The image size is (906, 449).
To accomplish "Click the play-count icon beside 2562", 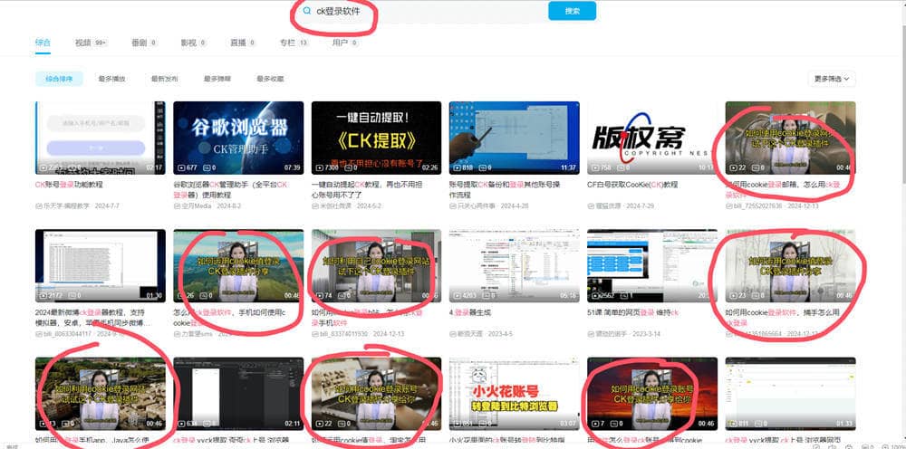I will [x=596, y=295].
